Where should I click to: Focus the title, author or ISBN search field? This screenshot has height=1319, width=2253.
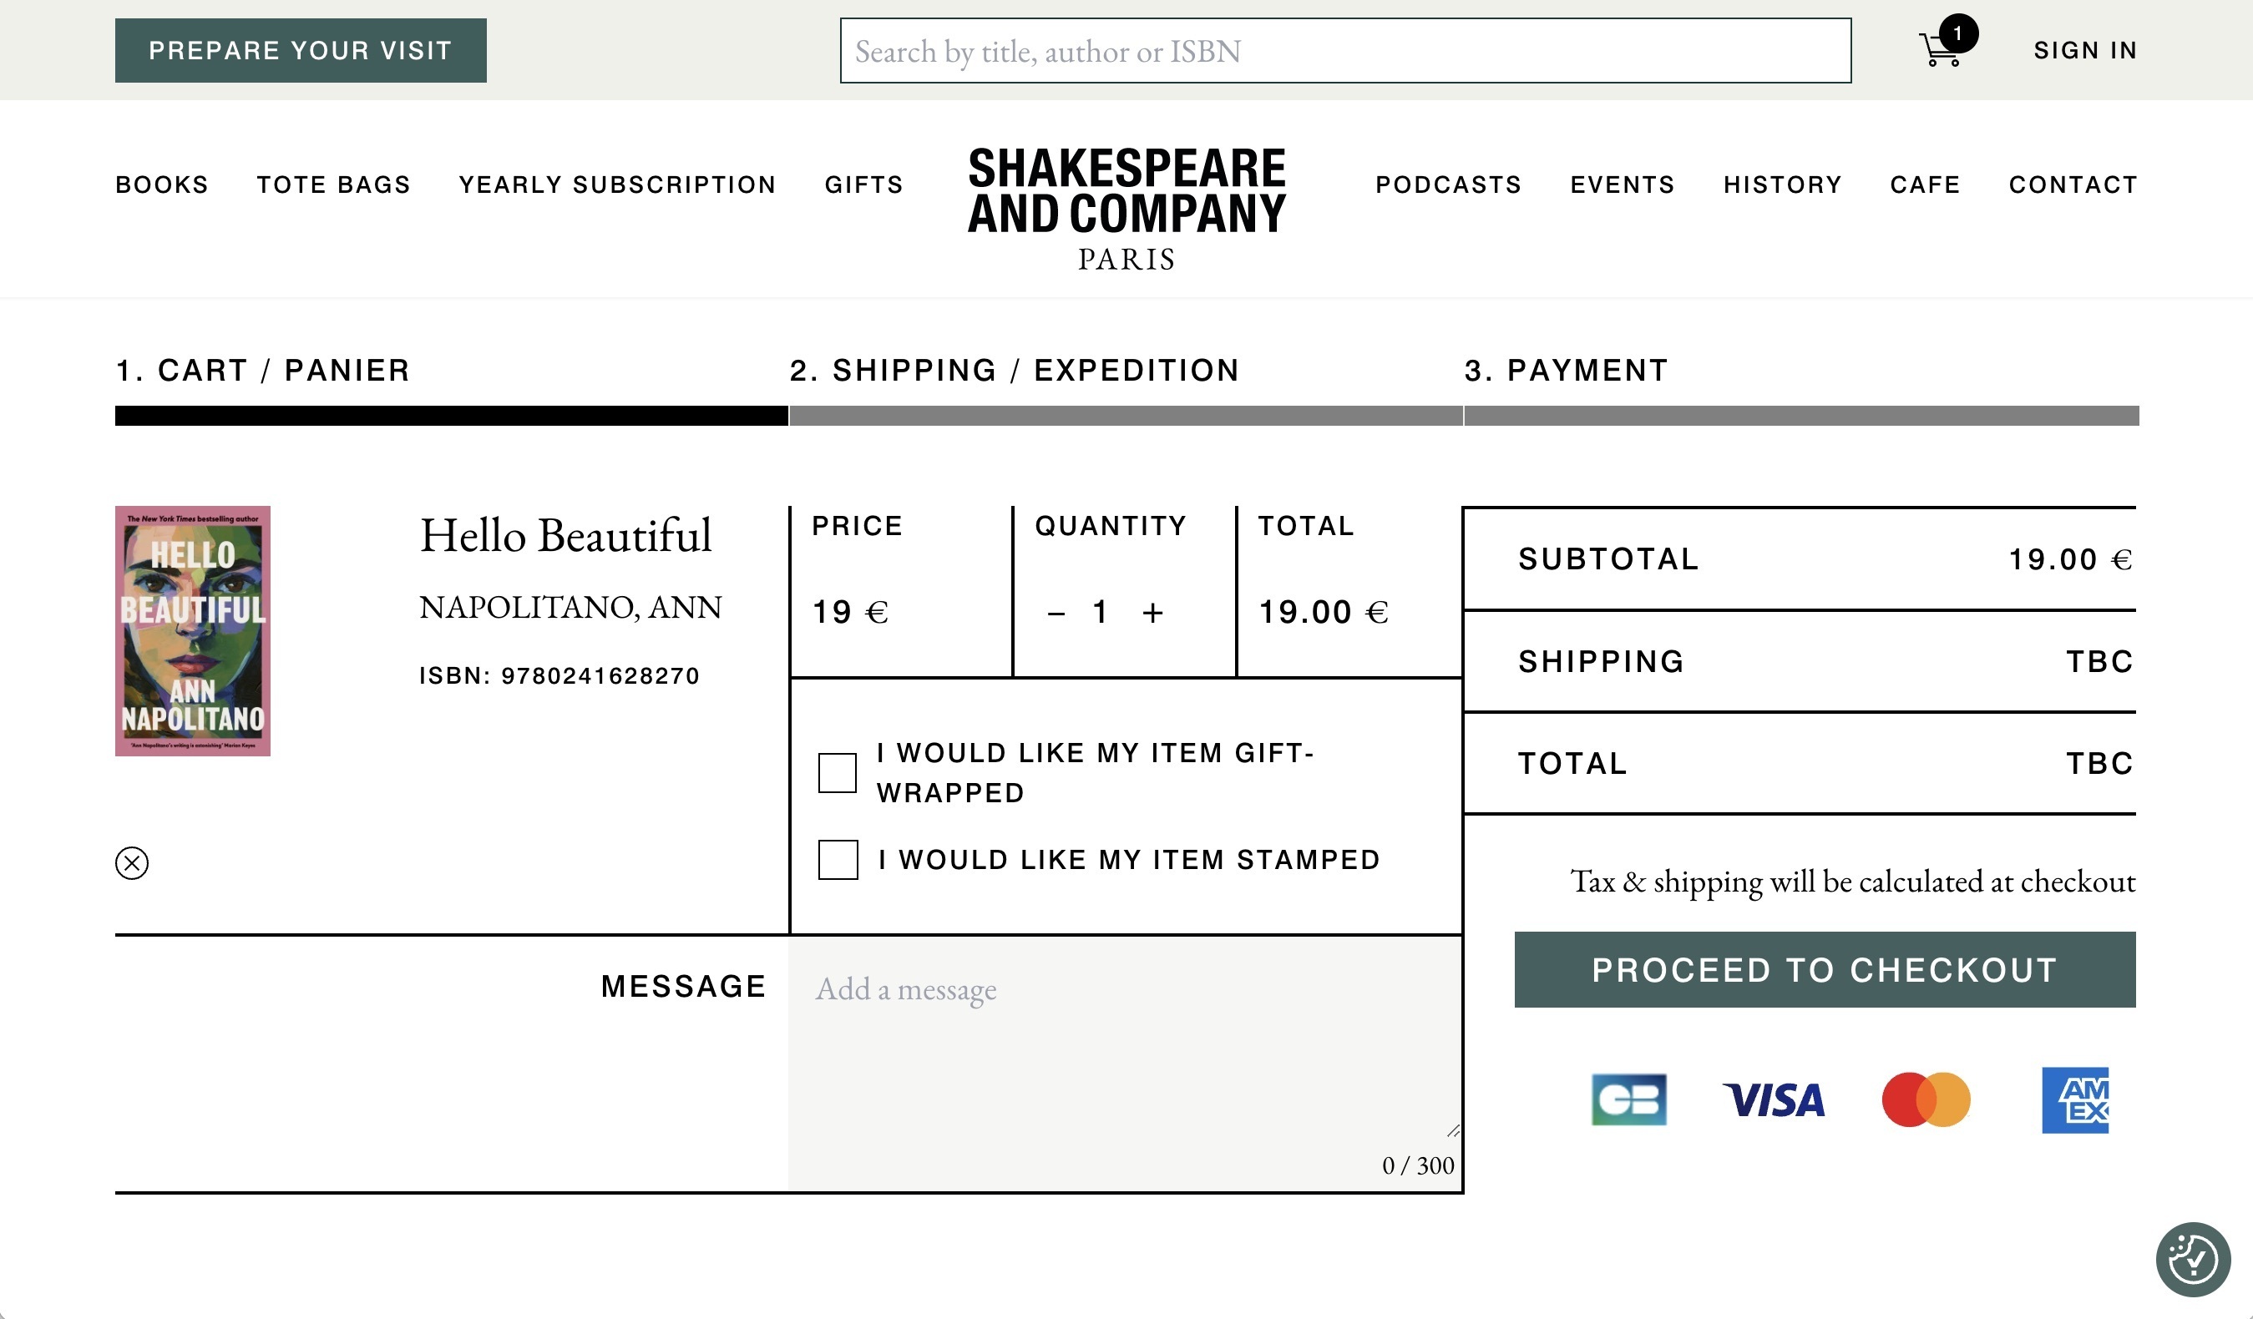(1345, 51)
